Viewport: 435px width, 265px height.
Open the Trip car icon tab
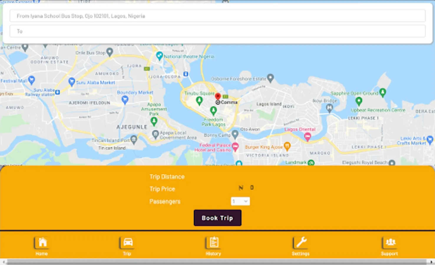click(x=127, y=246)
